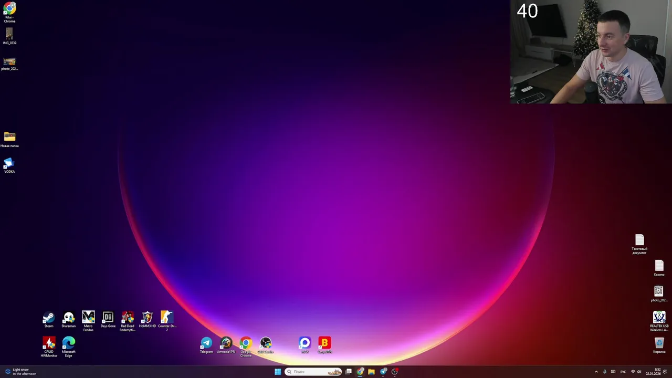Screen dimensions: 672x378
Task: Open the volume tray icon
Action: click(639, 372)
